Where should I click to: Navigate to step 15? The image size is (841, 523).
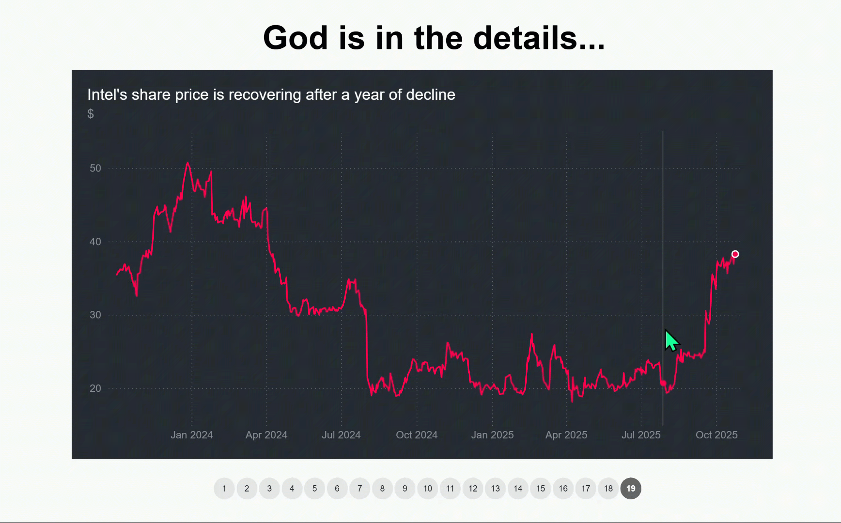coord(541,488)
